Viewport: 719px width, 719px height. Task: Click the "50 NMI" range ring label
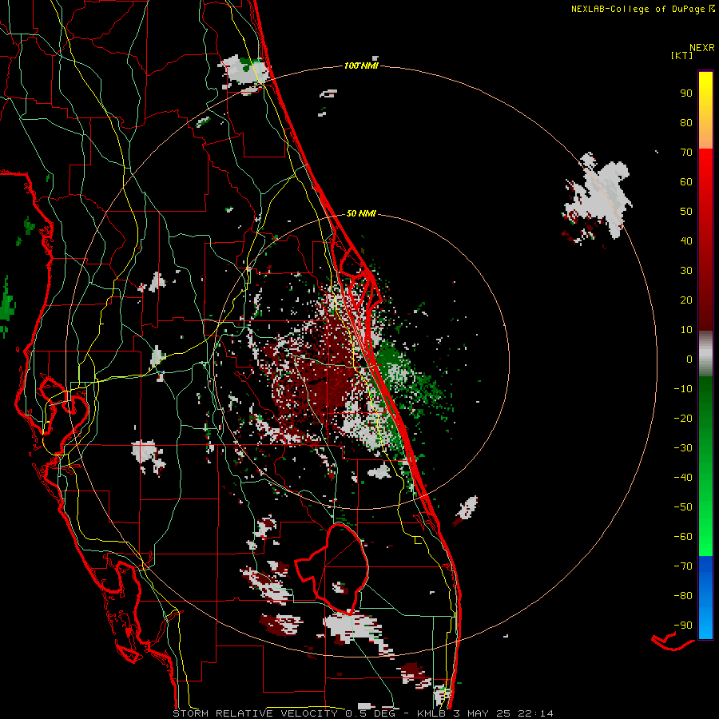361,213
